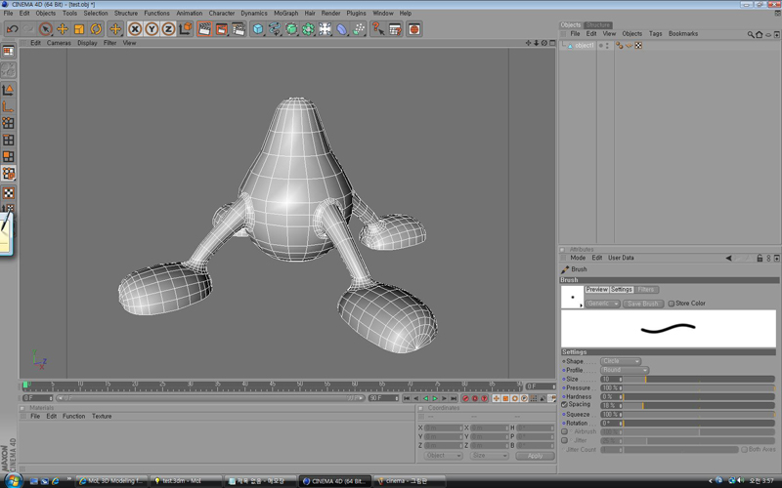Adjust the Pressure slider
The width and height of the screenshot is (782, 488).
coord(698,388)
